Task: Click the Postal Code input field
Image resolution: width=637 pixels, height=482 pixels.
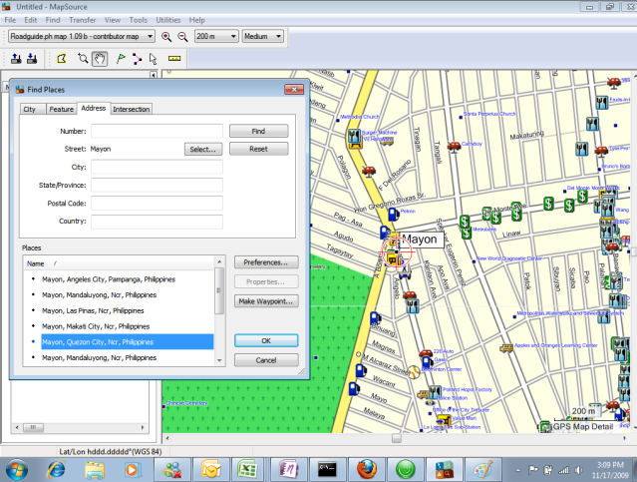Action: 157,203
